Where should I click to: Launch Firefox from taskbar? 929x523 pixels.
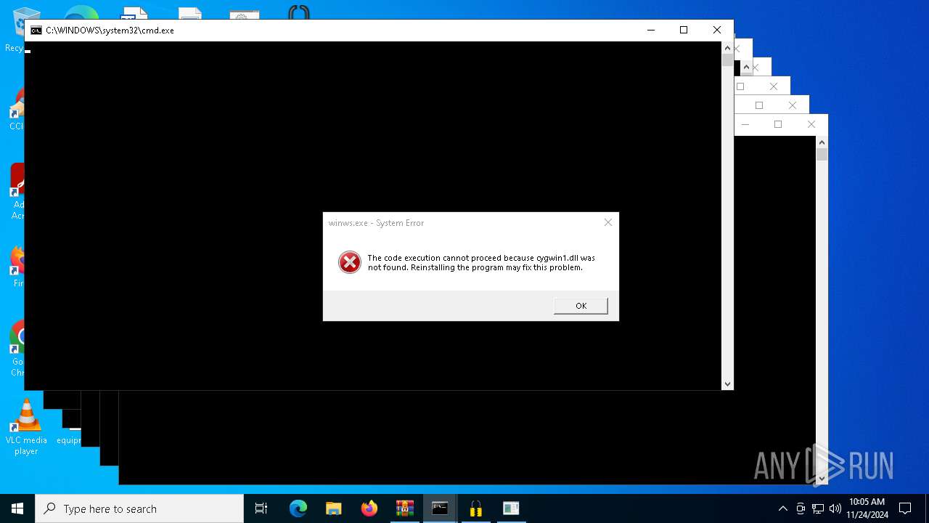pyautogui.click(x=369, y=508)
